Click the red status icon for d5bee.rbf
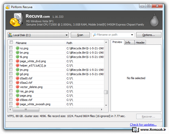Viewport: 169px width, 134px height. pyautogui.click(x=18, y=100)
